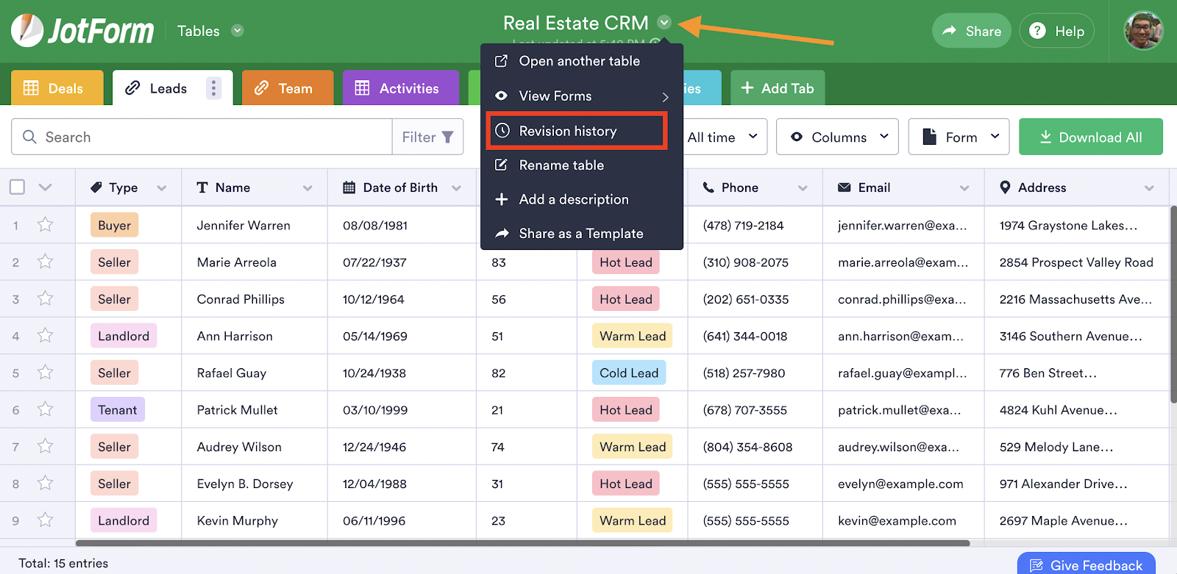Choose Share as a Template

click(582, 234)
